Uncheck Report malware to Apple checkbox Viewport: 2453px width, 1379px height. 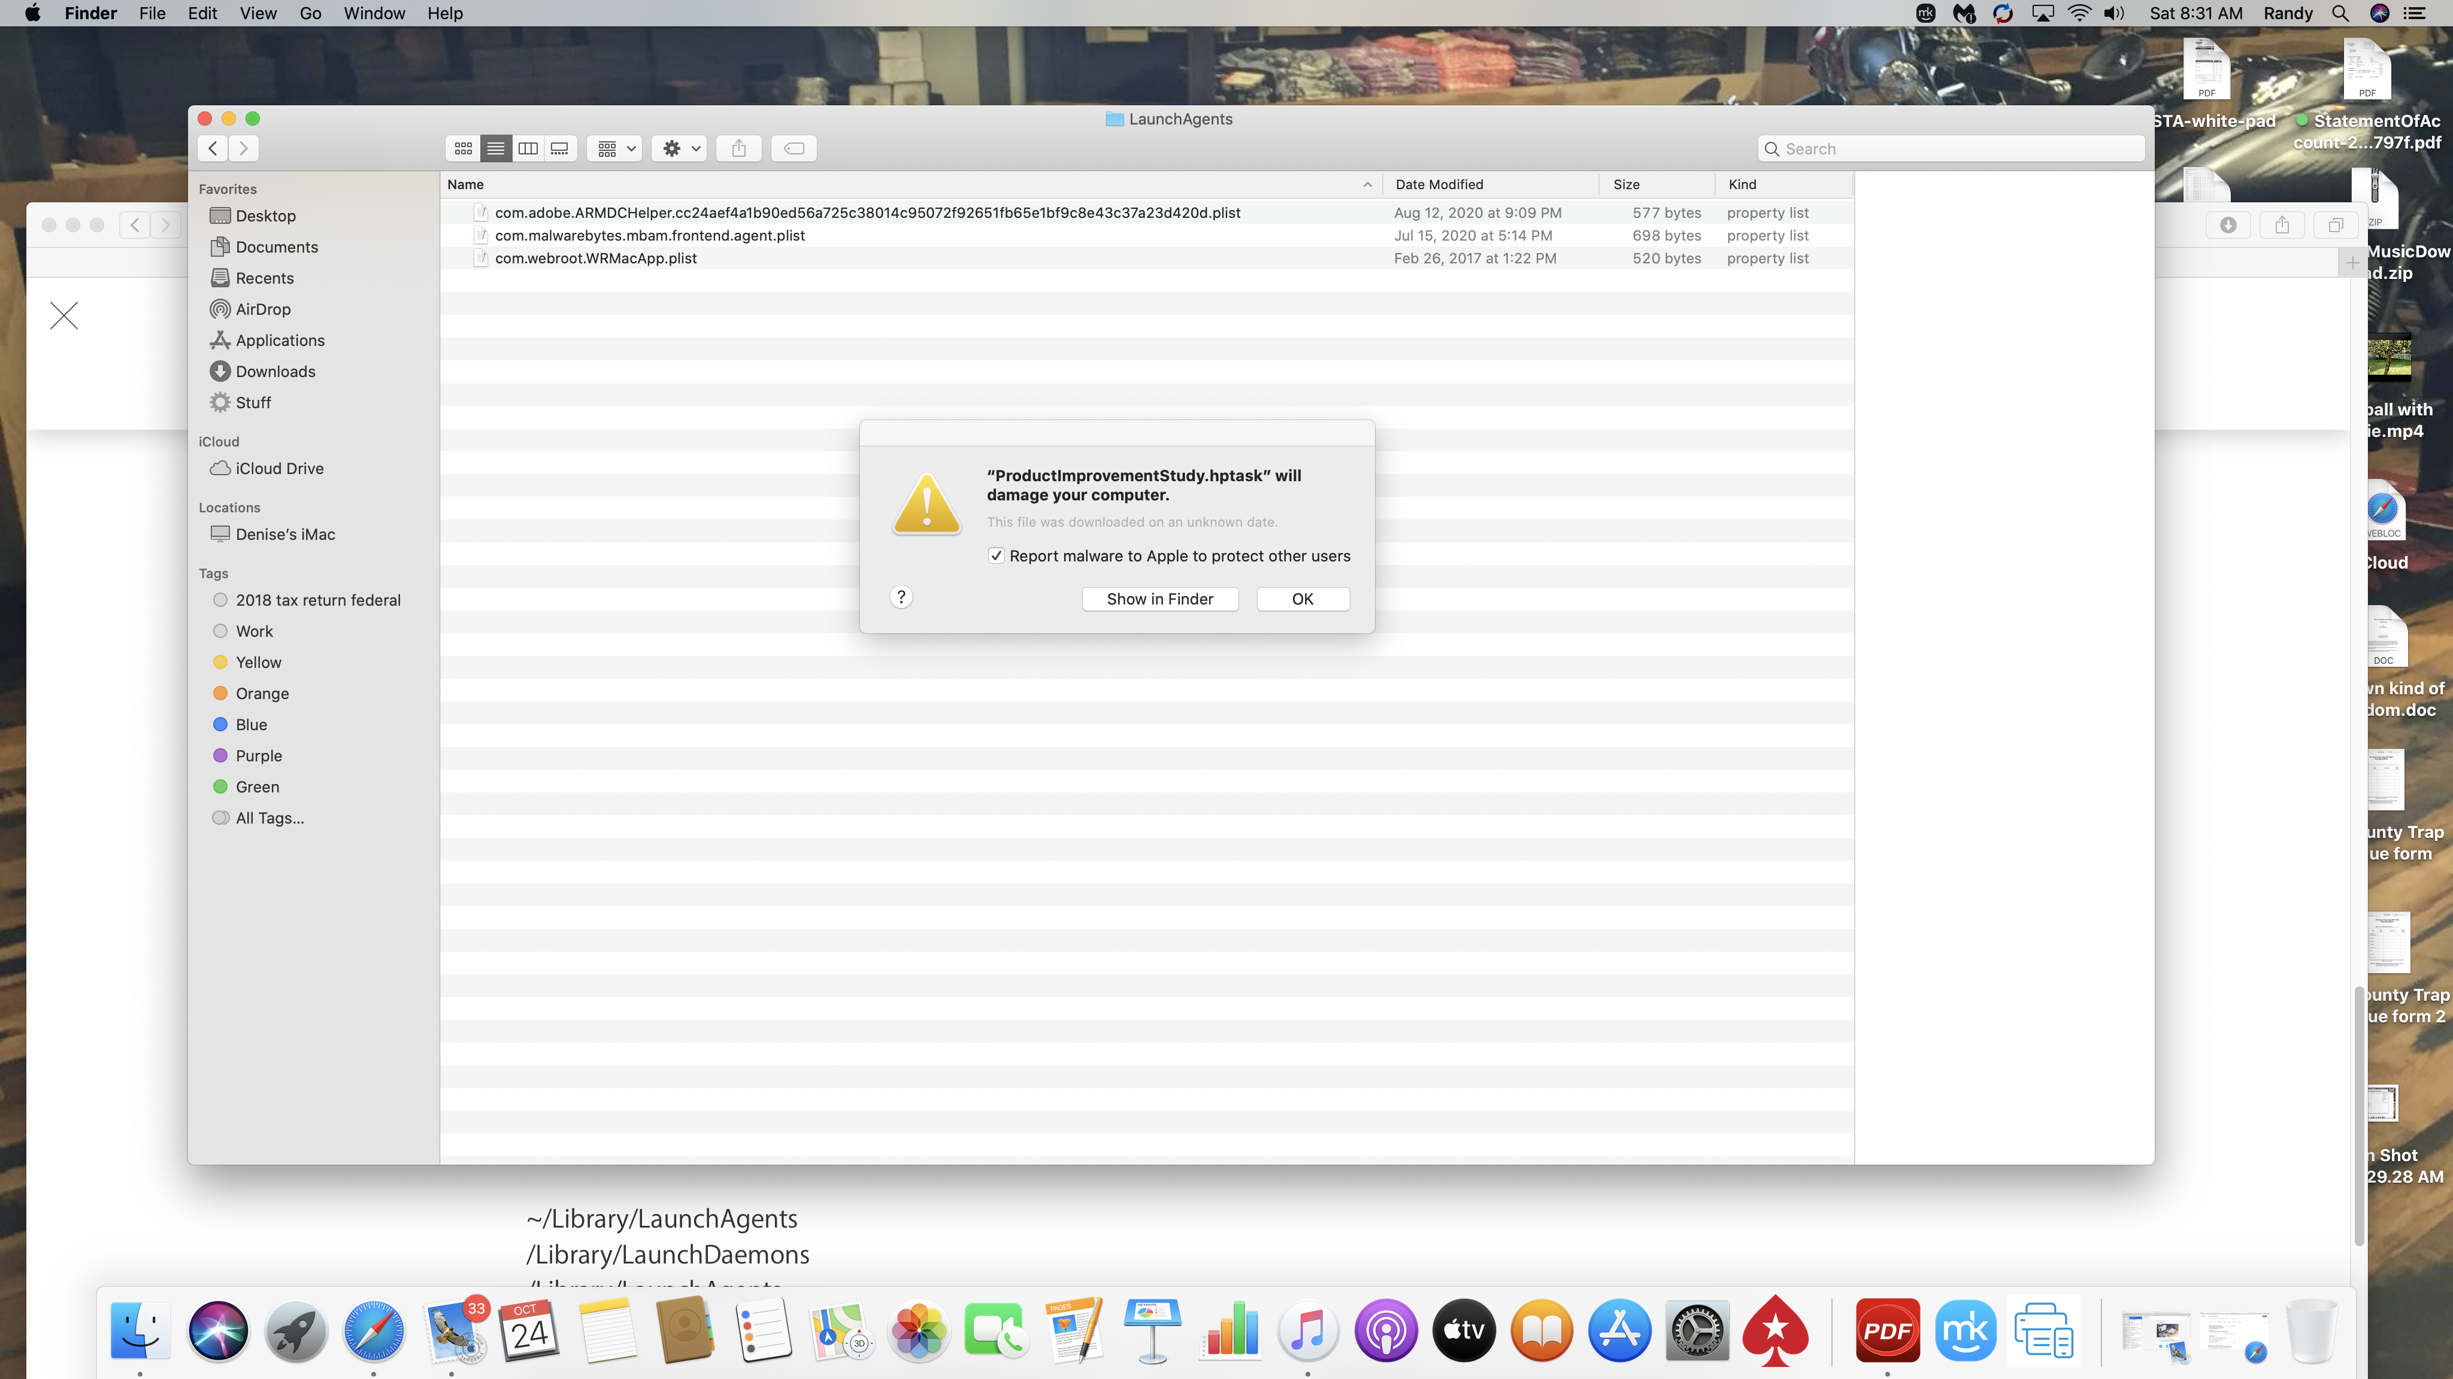(x=996, y=556)
